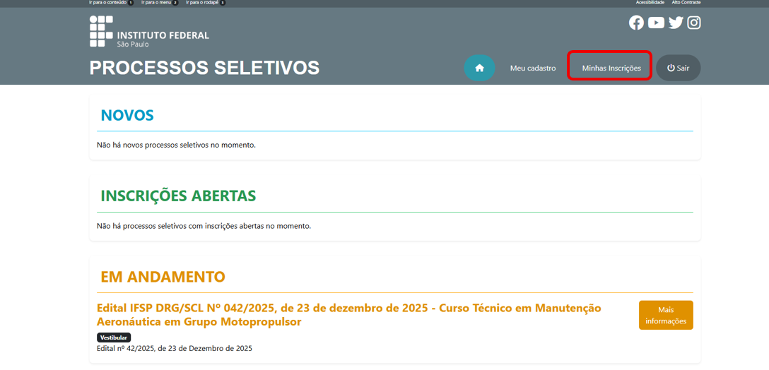Open the IFSP YouTube channel icon
The image size is (769, 370).
pos(656,23)
